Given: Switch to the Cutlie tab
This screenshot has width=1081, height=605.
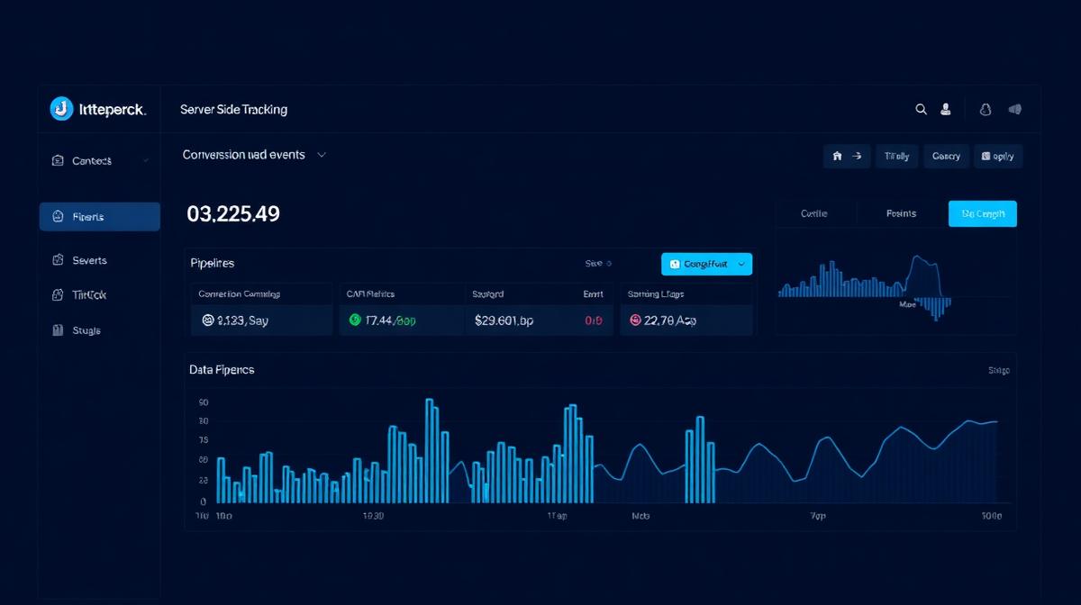Looking at the screenshot, I should pyautogui.click(x=814, y=213).
